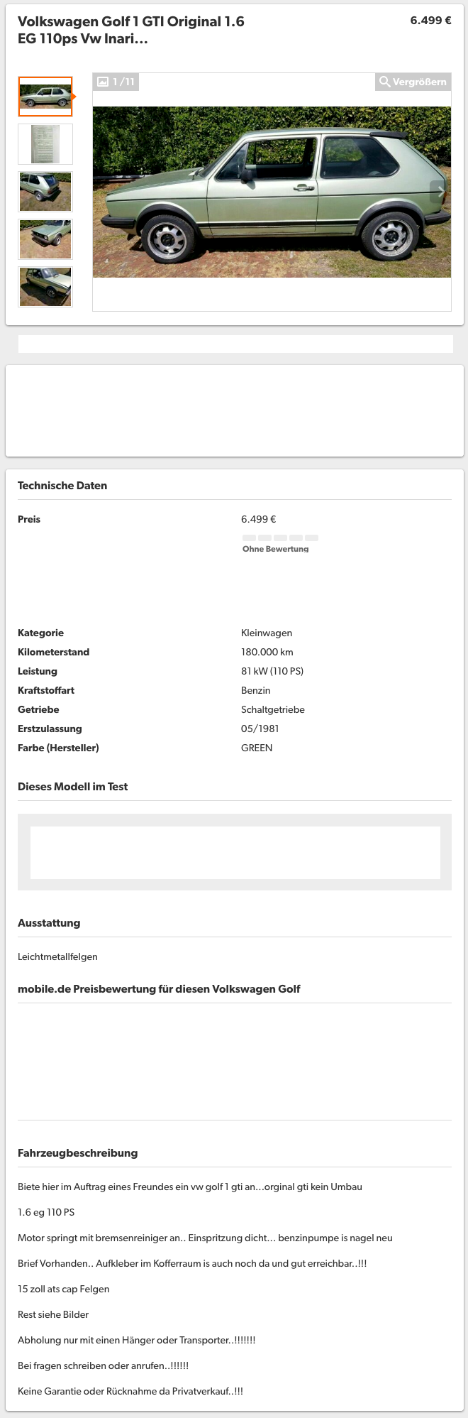Click the Kategorie value Kleinwagen
Image resolution: width=468 pixels, height=1418 pixels.
point(267,633)
